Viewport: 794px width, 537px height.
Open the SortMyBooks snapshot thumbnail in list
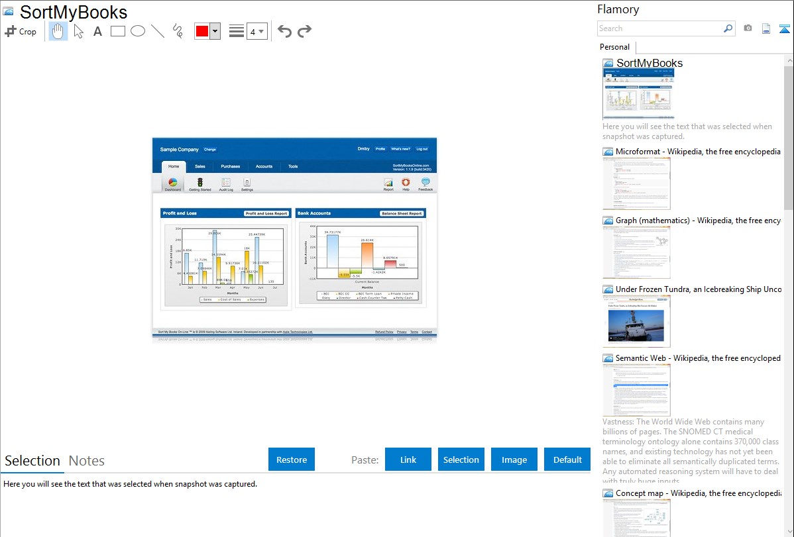click(638, 93)
